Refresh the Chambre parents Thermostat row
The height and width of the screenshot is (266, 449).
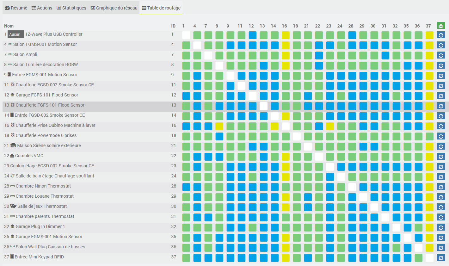pyautogui.click(x=441, y=217)
